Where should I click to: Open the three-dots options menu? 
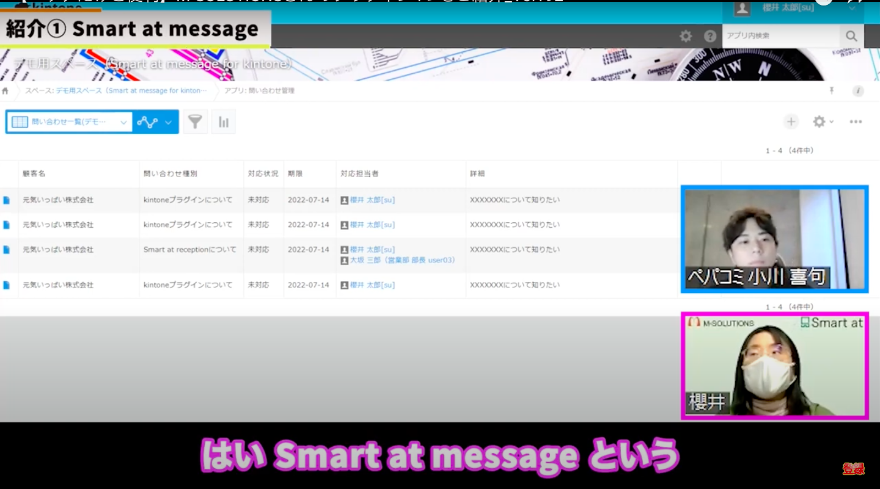coord(856,122)
